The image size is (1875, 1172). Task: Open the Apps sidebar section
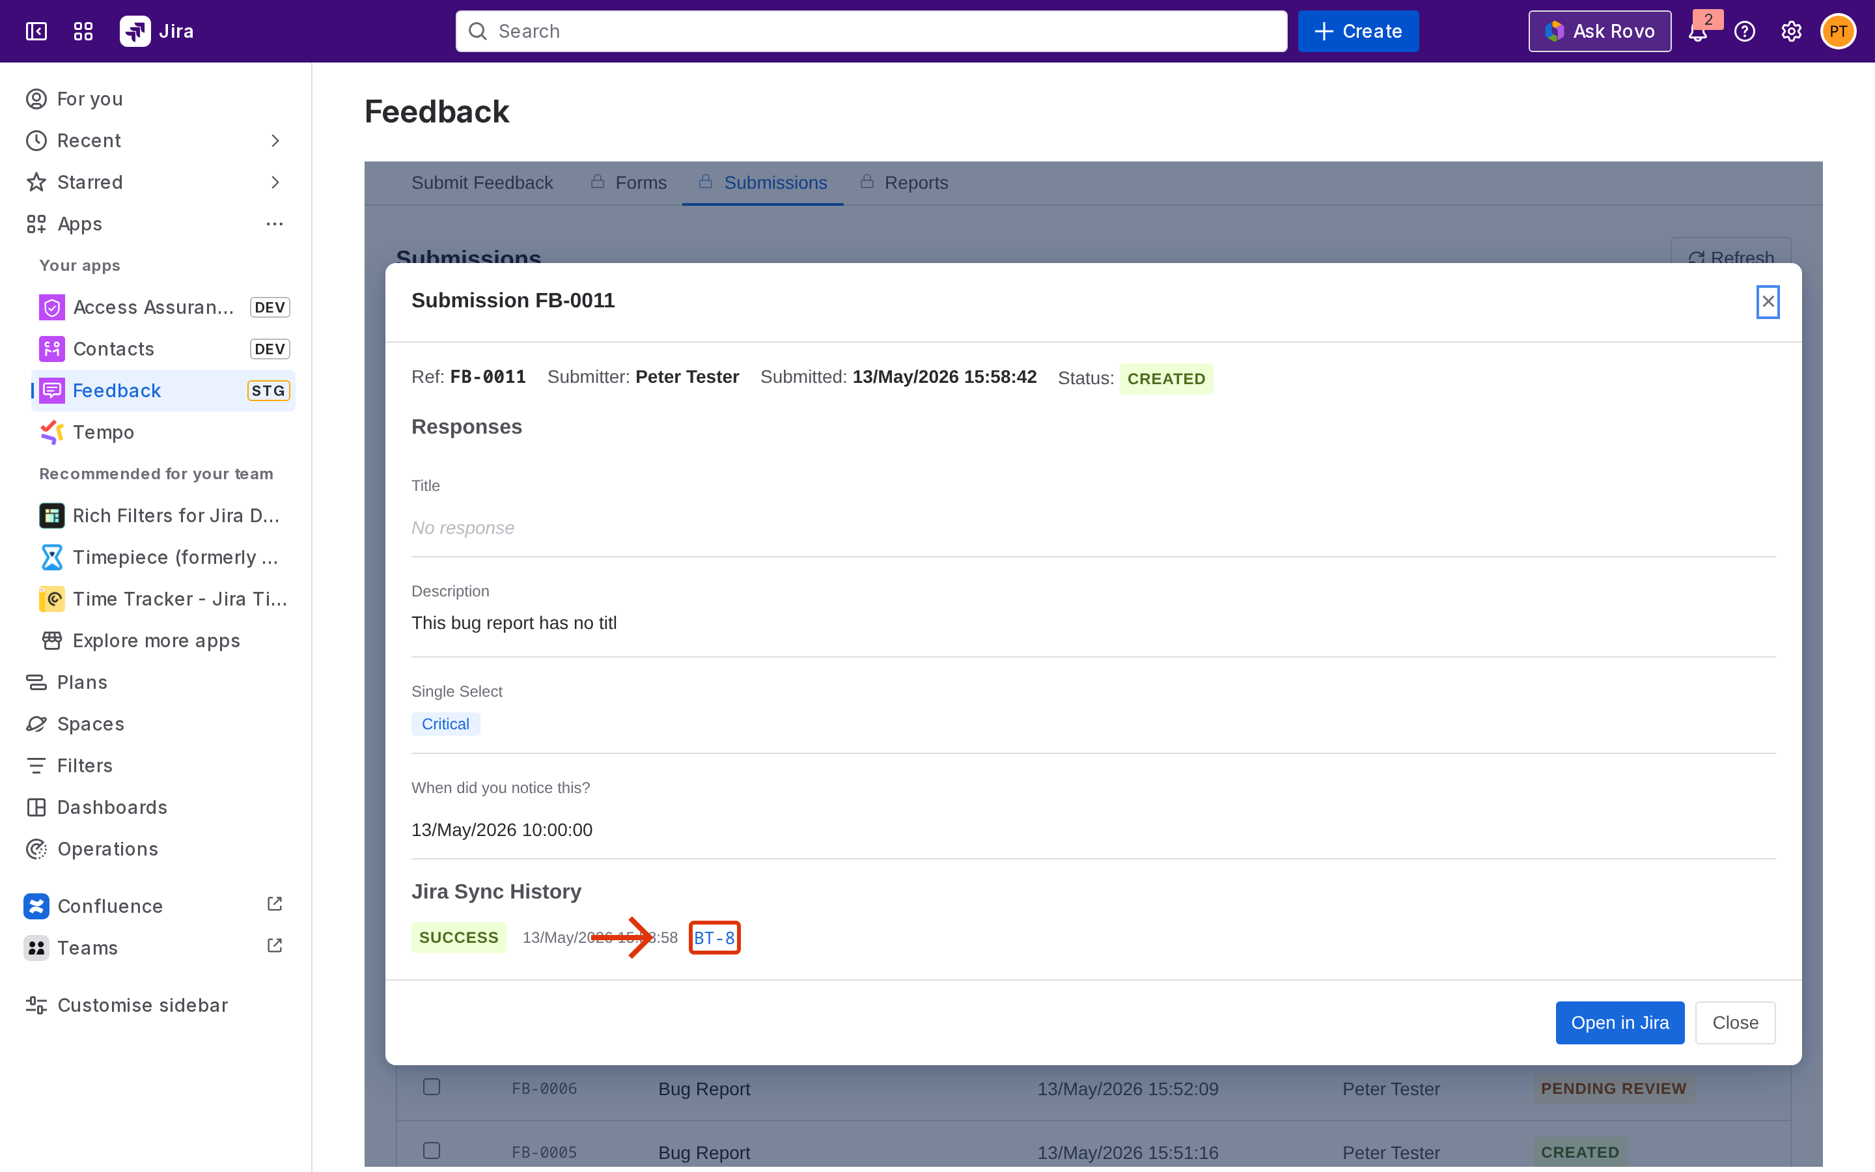(x=80, y=224)
